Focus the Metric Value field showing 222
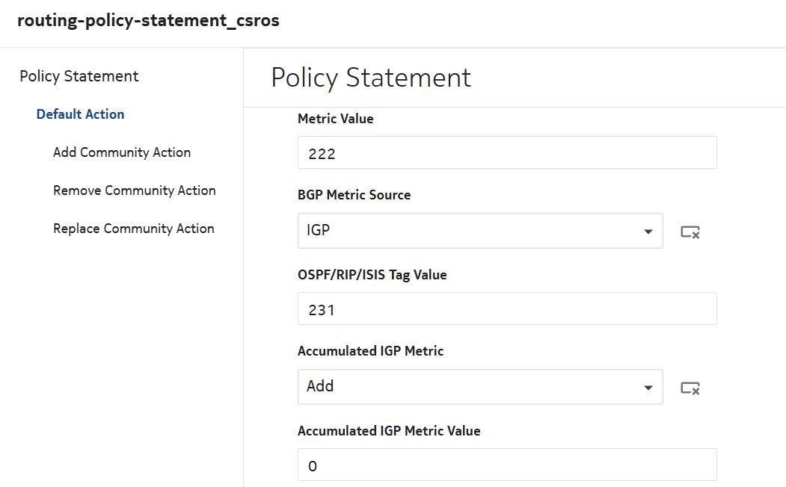The height and width of the screenshot is (487, 786). coord(506,153)
